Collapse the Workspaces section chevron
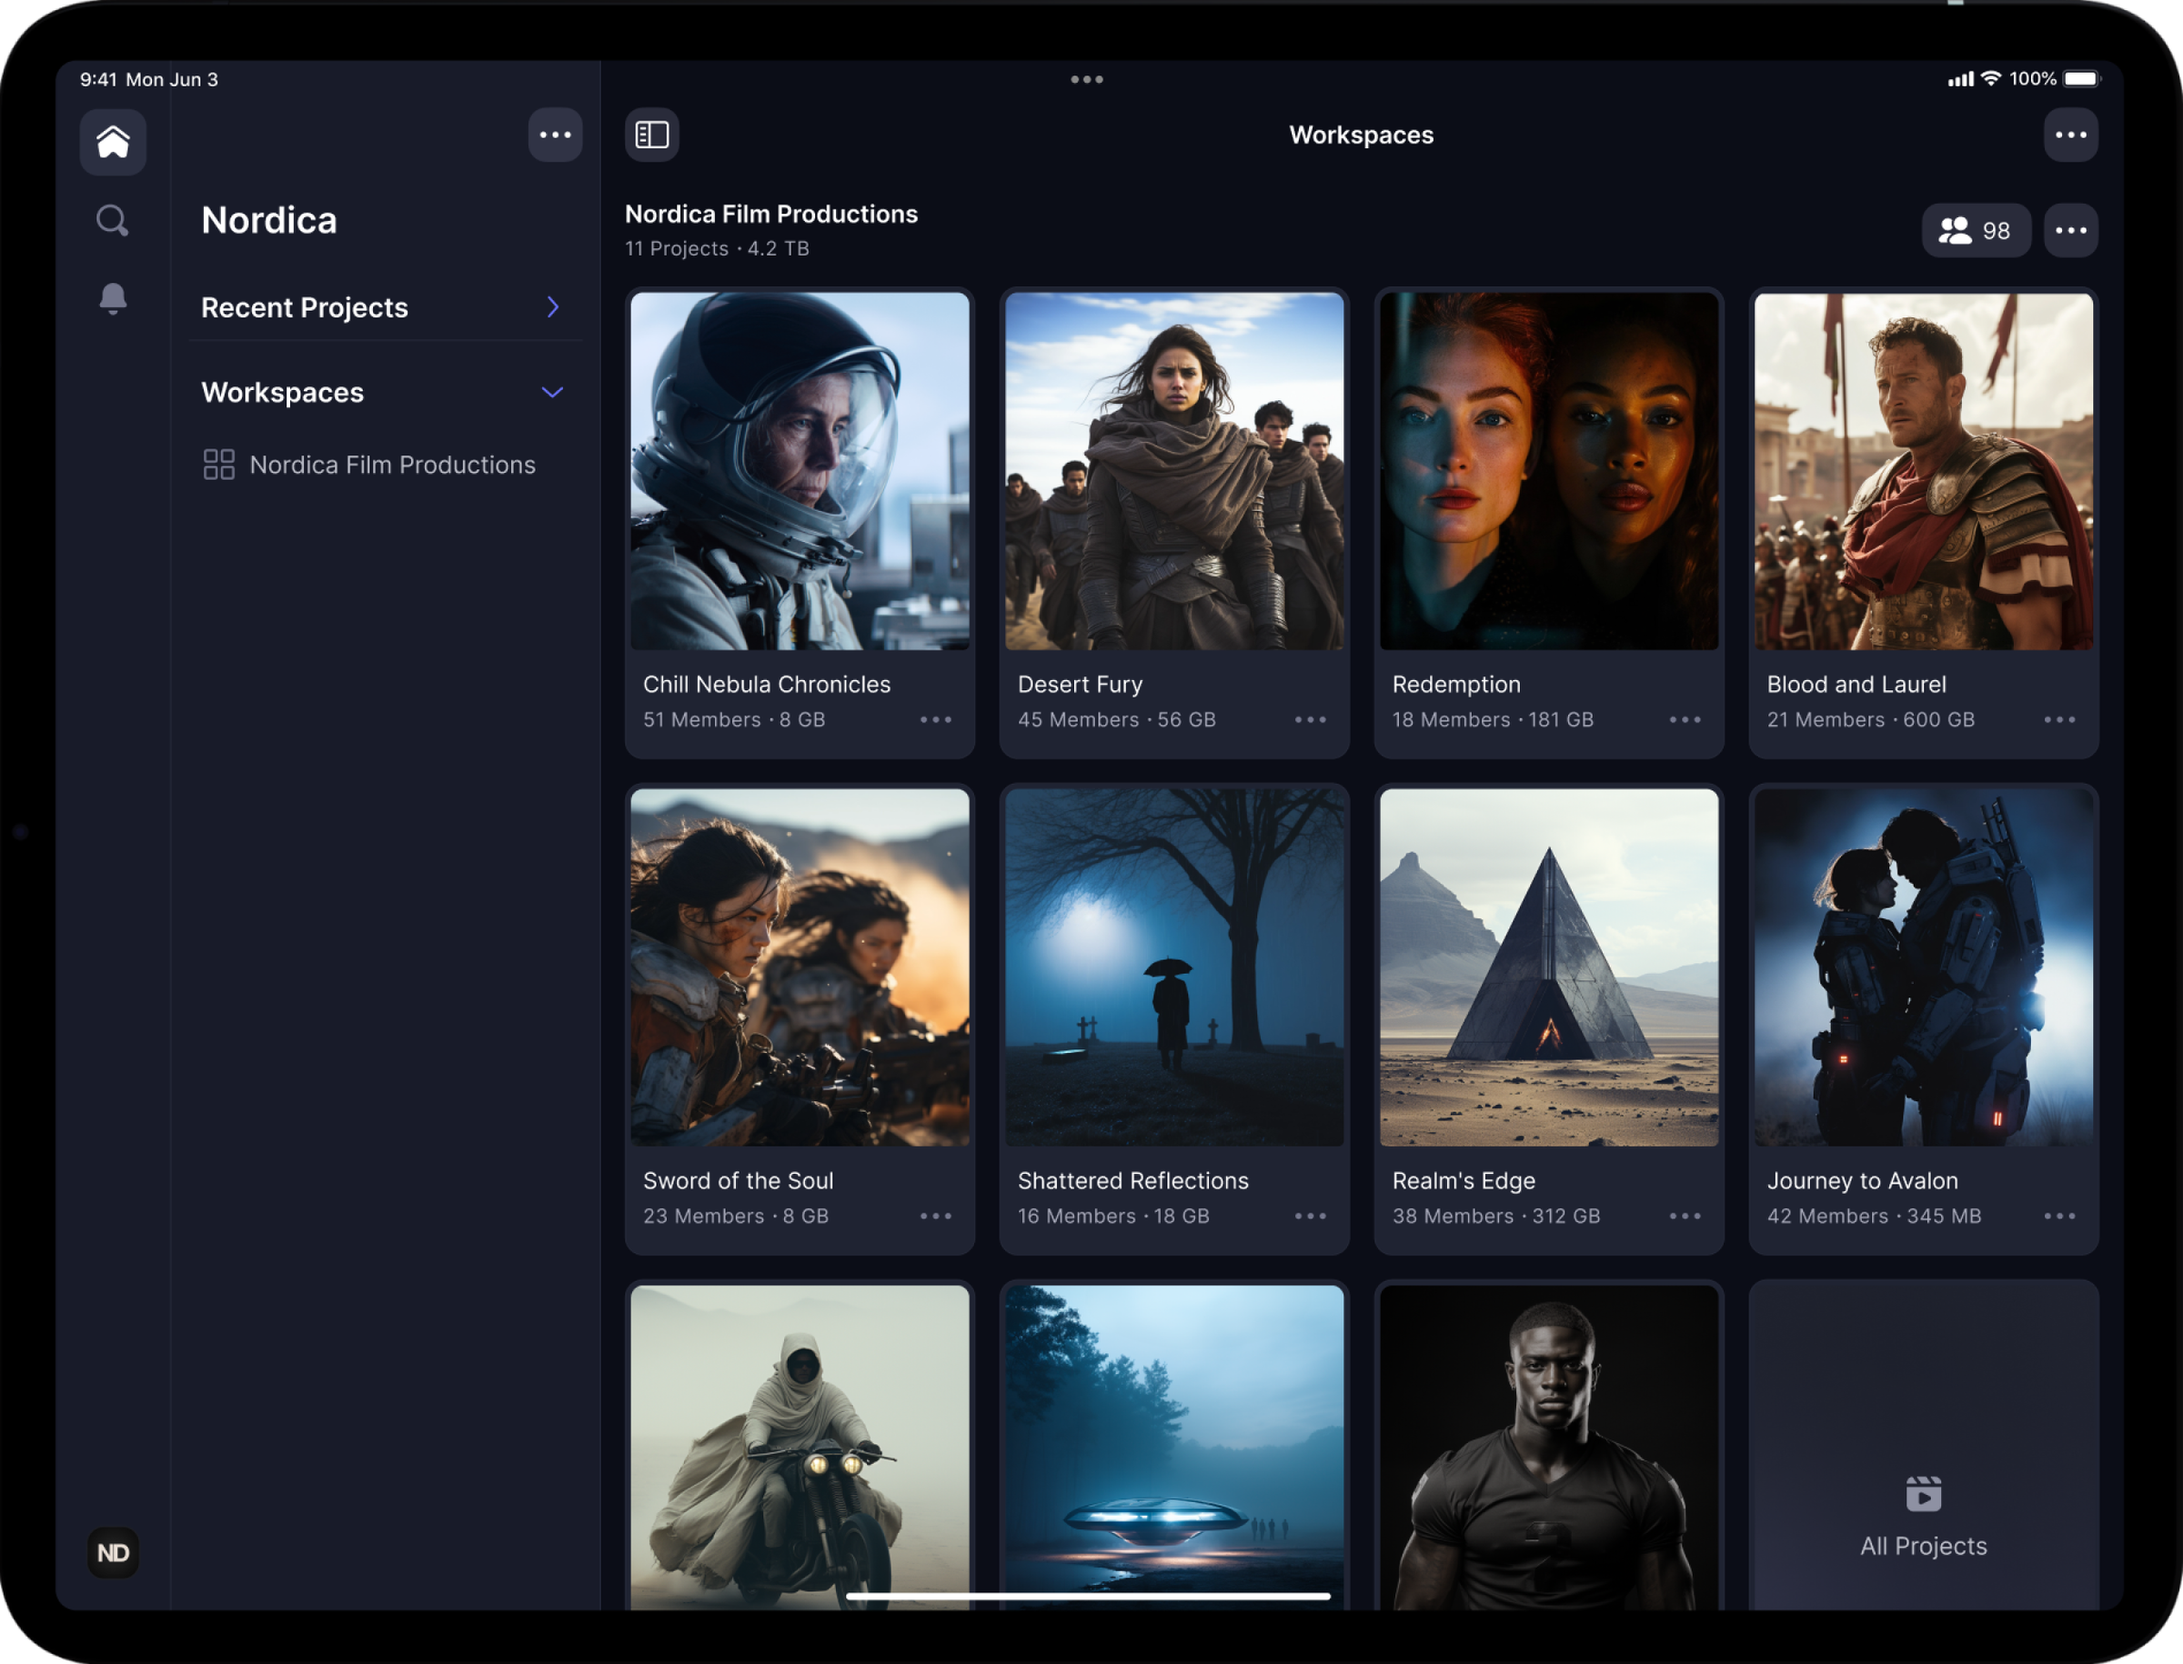The width and height of the screenshot is (2183, 1664). [553, 392]
